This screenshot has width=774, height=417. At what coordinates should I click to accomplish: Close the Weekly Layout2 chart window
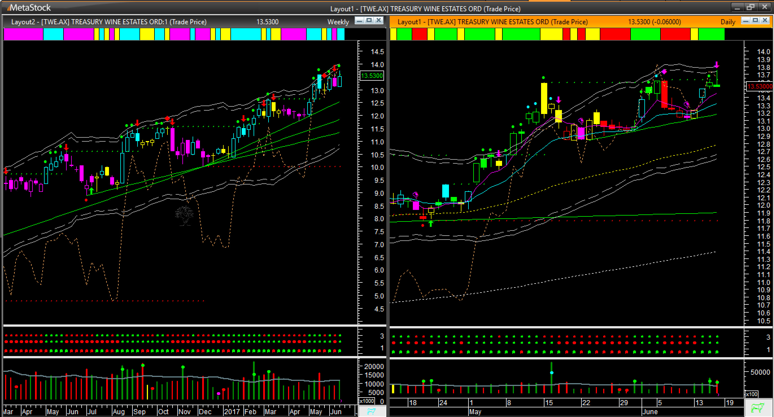tap(379, 20)
